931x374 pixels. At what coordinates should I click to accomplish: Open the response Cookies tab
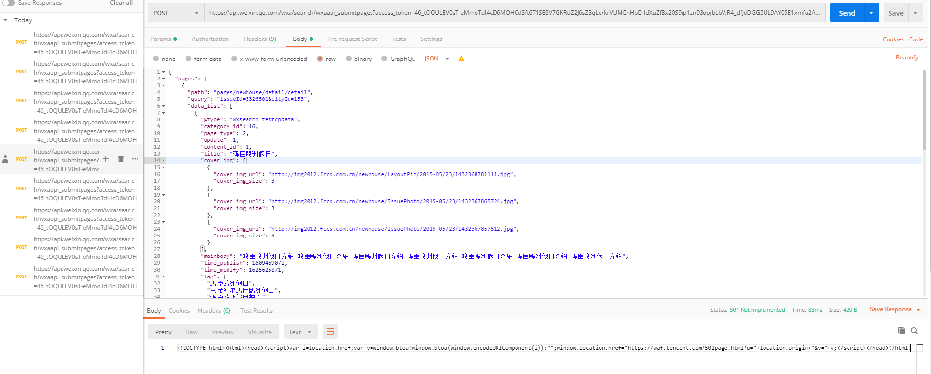(179, 311)
